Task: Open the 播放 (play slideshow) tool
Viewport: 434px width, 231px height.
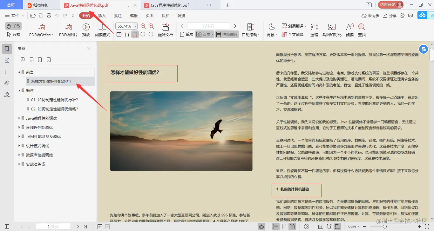Action: [85, 30]
